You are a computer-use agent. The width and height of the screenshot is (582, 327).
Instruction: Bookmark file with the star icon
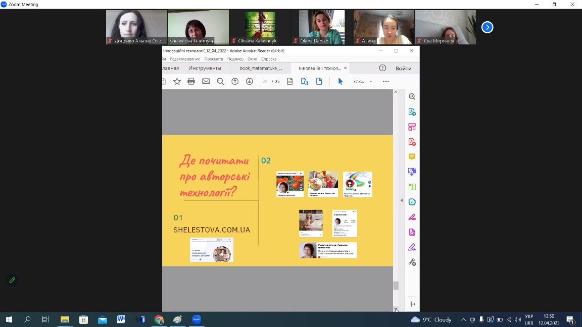(177, 81)
